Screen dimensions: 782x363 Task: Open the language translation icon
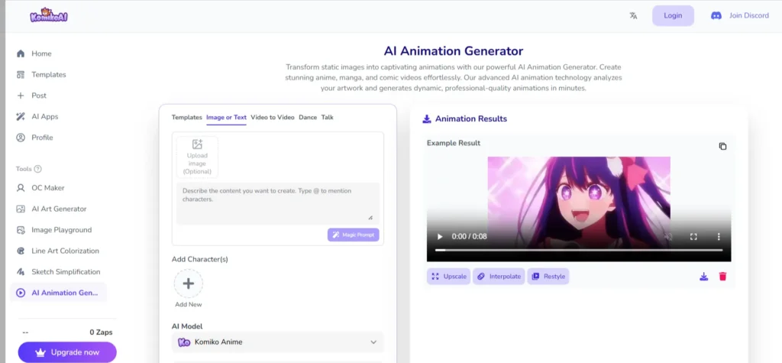pyautogui.click(x=633, y=15)
